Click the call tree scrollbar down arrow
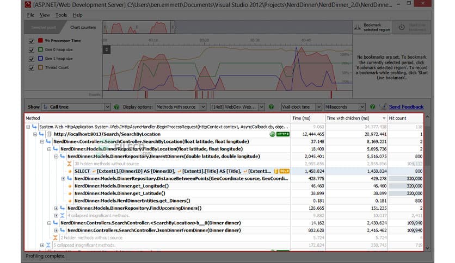455x263 pixels. pos(427,248)
